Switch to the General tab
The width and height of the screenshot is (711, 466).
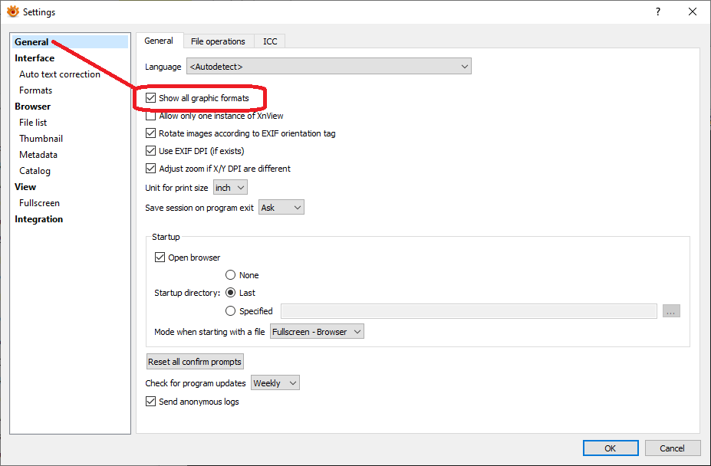click(159, 41)
